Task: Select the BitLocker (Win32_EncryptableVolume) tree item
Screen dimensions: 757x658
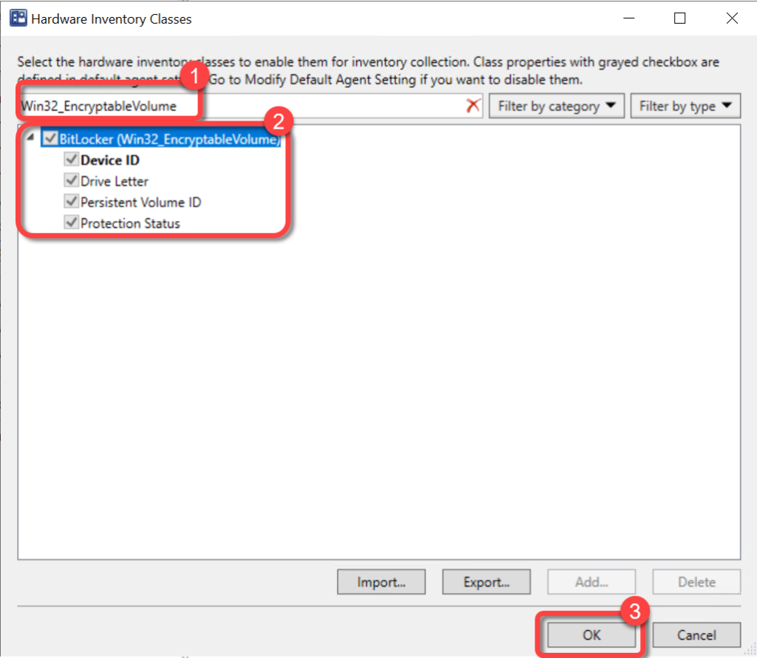Action: (169, 139)
